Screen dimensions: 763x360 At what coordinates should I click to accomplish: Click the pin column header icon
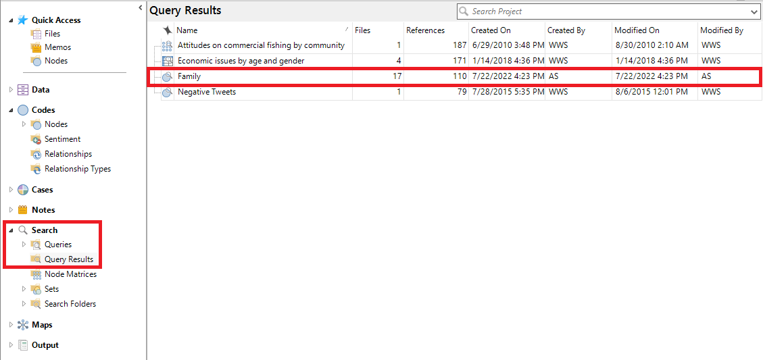pyautogui.click(x=167, y=30)
